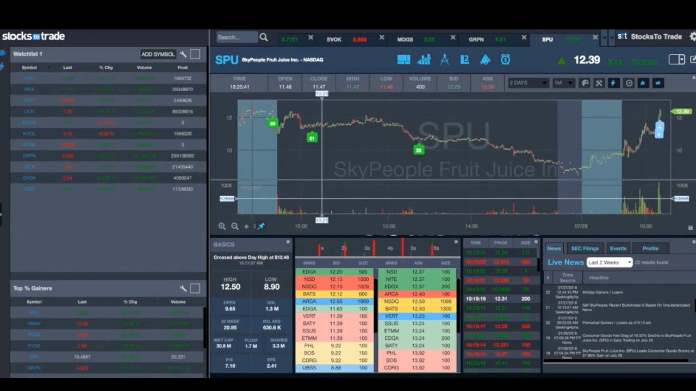The width and height of the screenshot is (696, 391).
Task: Open the Events tab
Action: [618, 248]
